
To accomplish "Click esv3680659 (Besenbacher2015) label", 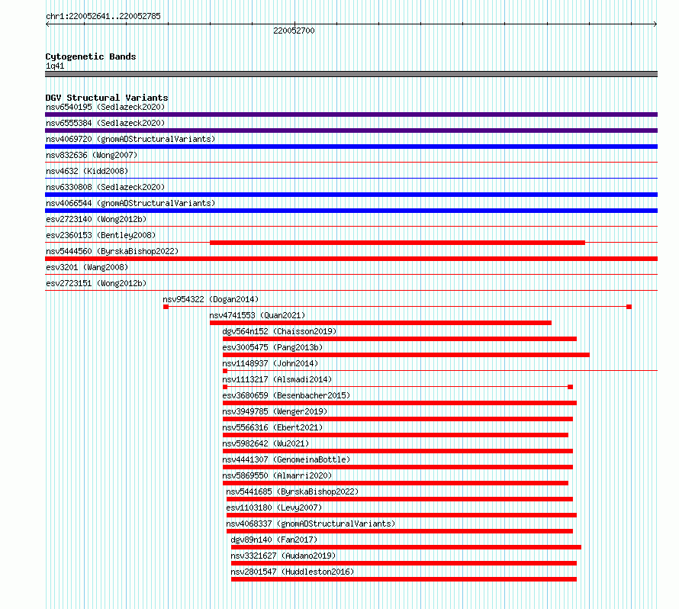I will [286, 395].
